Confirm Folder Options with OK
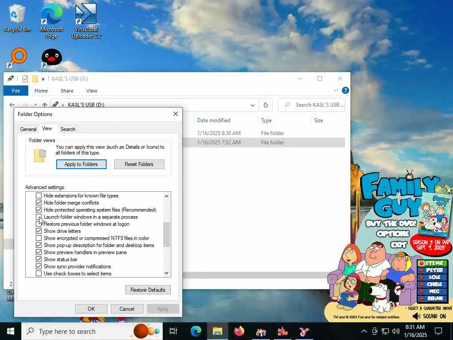Screen dimensions: 453x340 tap(91, 309)
